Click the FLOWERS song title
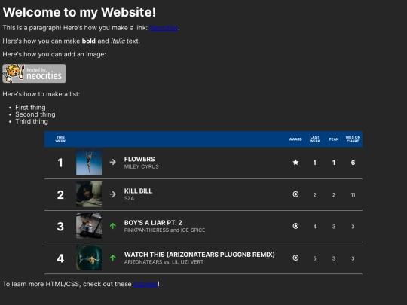 point(139,159)
